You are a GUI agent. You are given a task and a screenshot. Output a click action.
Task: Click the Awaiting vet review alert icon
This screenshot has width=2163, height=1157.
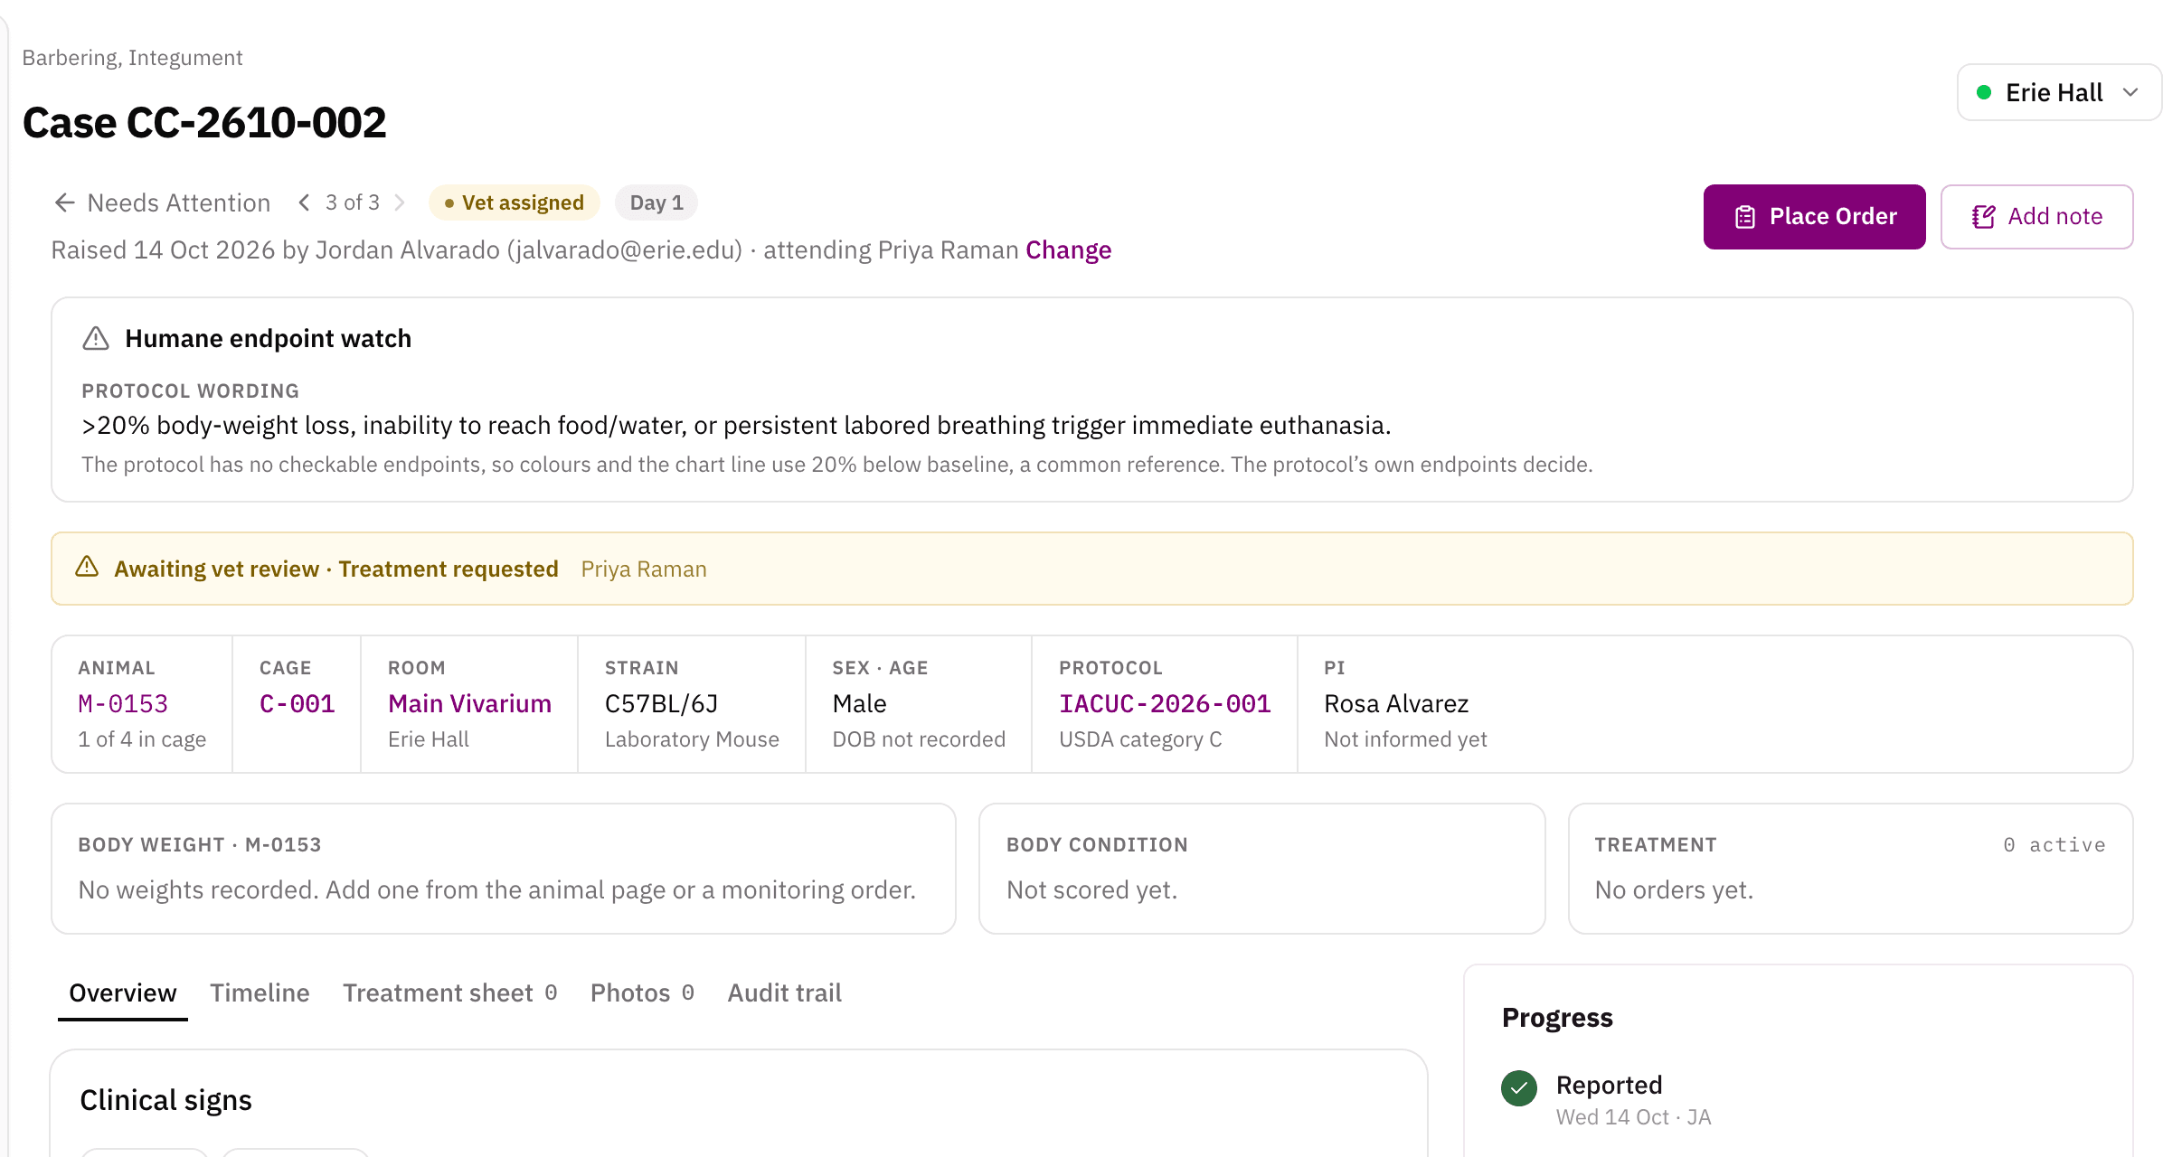pyautogui.click(x=87, y=567)
